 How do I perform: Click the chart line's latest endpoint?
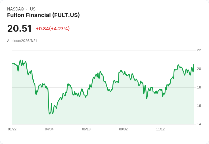click(194, 65)
